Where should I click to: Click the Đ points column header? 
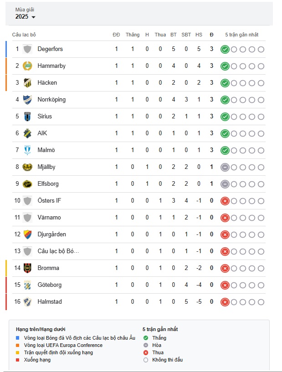coord(211,35)
